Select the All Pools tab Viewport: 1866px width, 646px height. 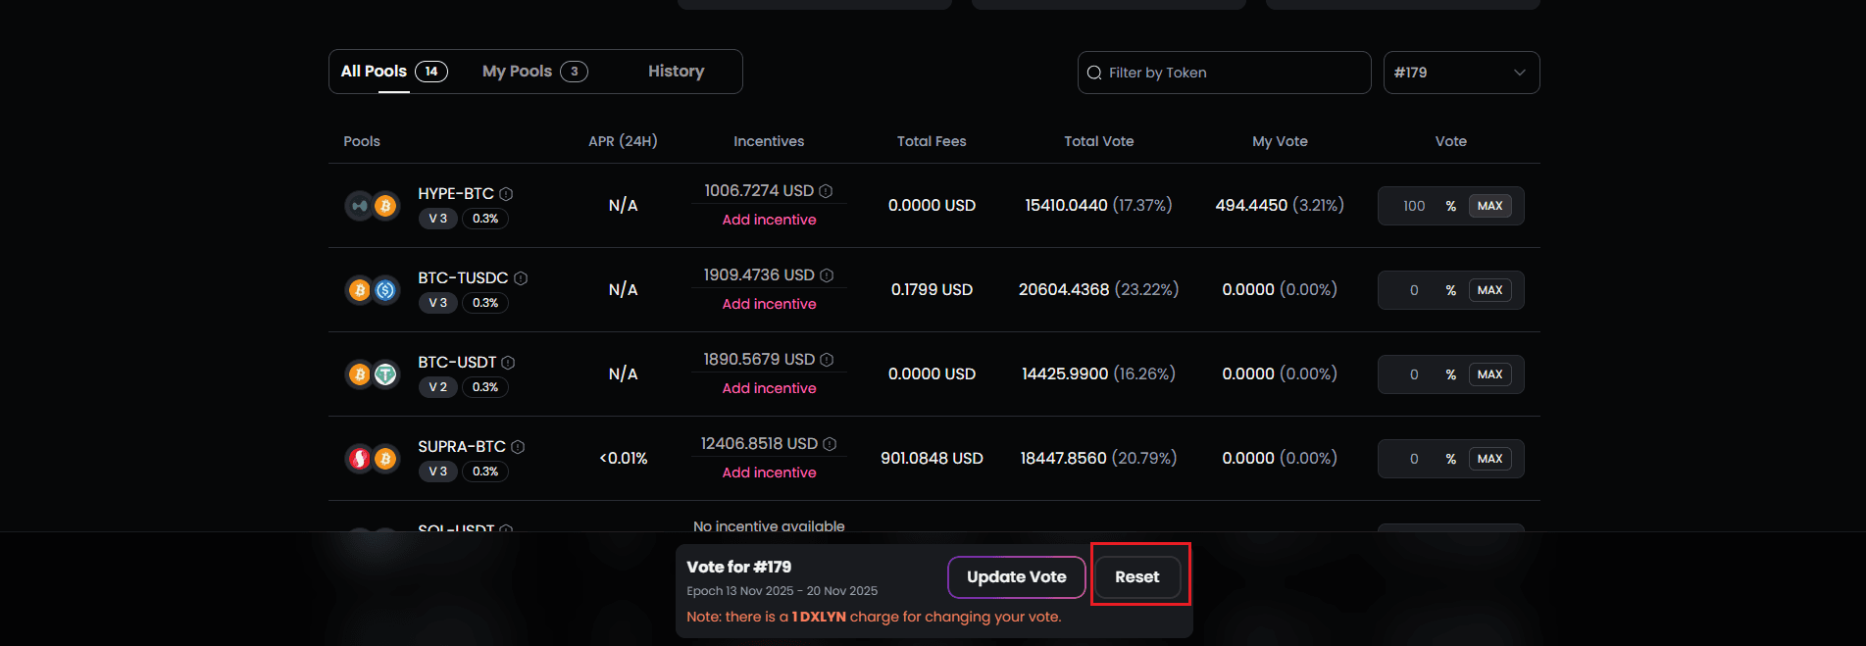tap(393, 72)
